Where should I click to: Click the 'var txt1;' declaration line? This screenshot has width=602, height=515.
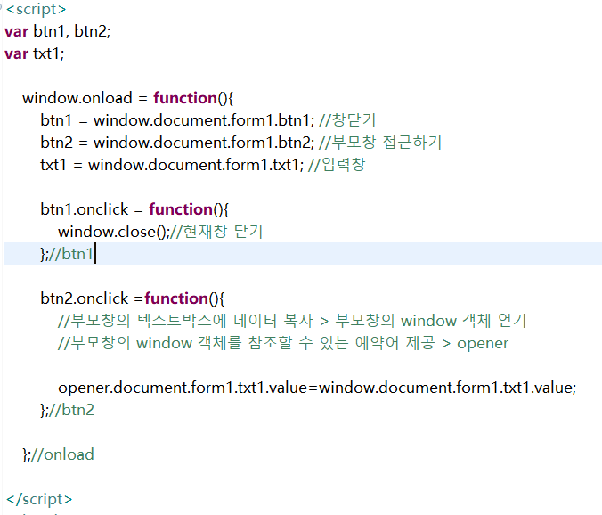tap(35, 53)
